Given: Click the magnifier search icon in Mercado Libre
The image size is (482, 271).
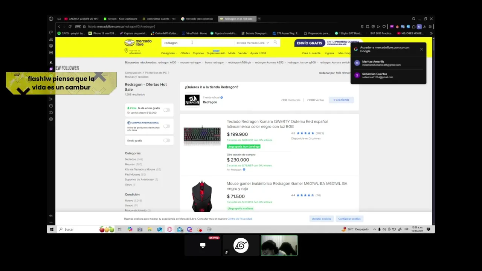Looking at the screenshot, I should [275, 43].
